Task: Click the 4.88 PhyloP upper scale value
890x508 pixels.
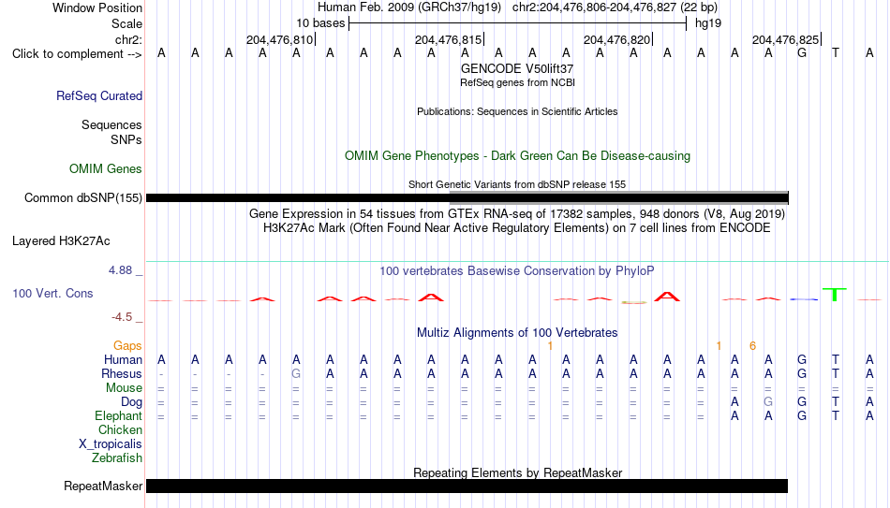Action: coord(121,270)
